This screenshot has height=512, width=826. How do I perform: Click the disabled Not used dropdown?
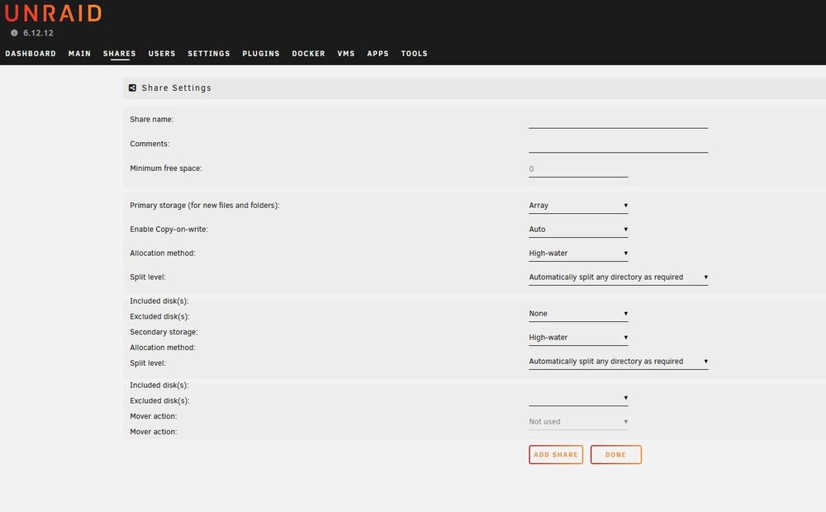tap(578, 421)
